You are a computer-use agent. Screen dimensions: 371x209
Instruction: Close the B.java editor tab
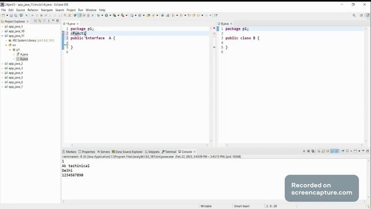point(231,24)
